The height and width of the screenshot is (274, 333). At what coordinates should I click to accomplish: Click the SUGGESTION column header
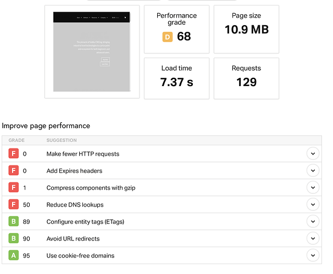click(x=62, y=140)
